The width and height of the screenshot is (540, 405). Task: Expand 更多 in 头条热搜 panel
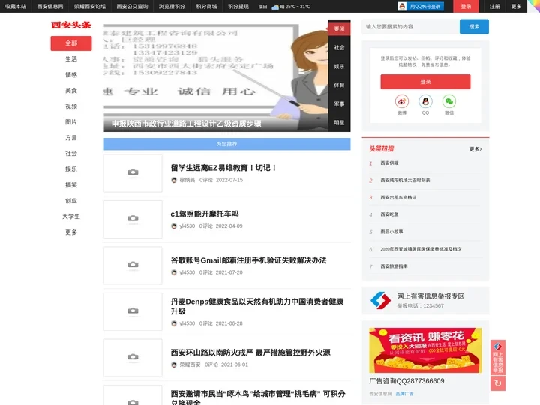coord(475,149)
